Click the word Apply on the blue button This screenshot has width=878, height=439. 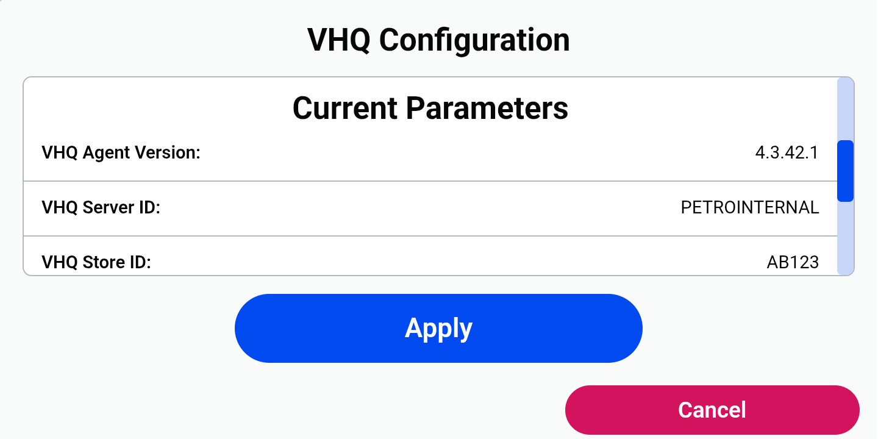pos(438,329)
